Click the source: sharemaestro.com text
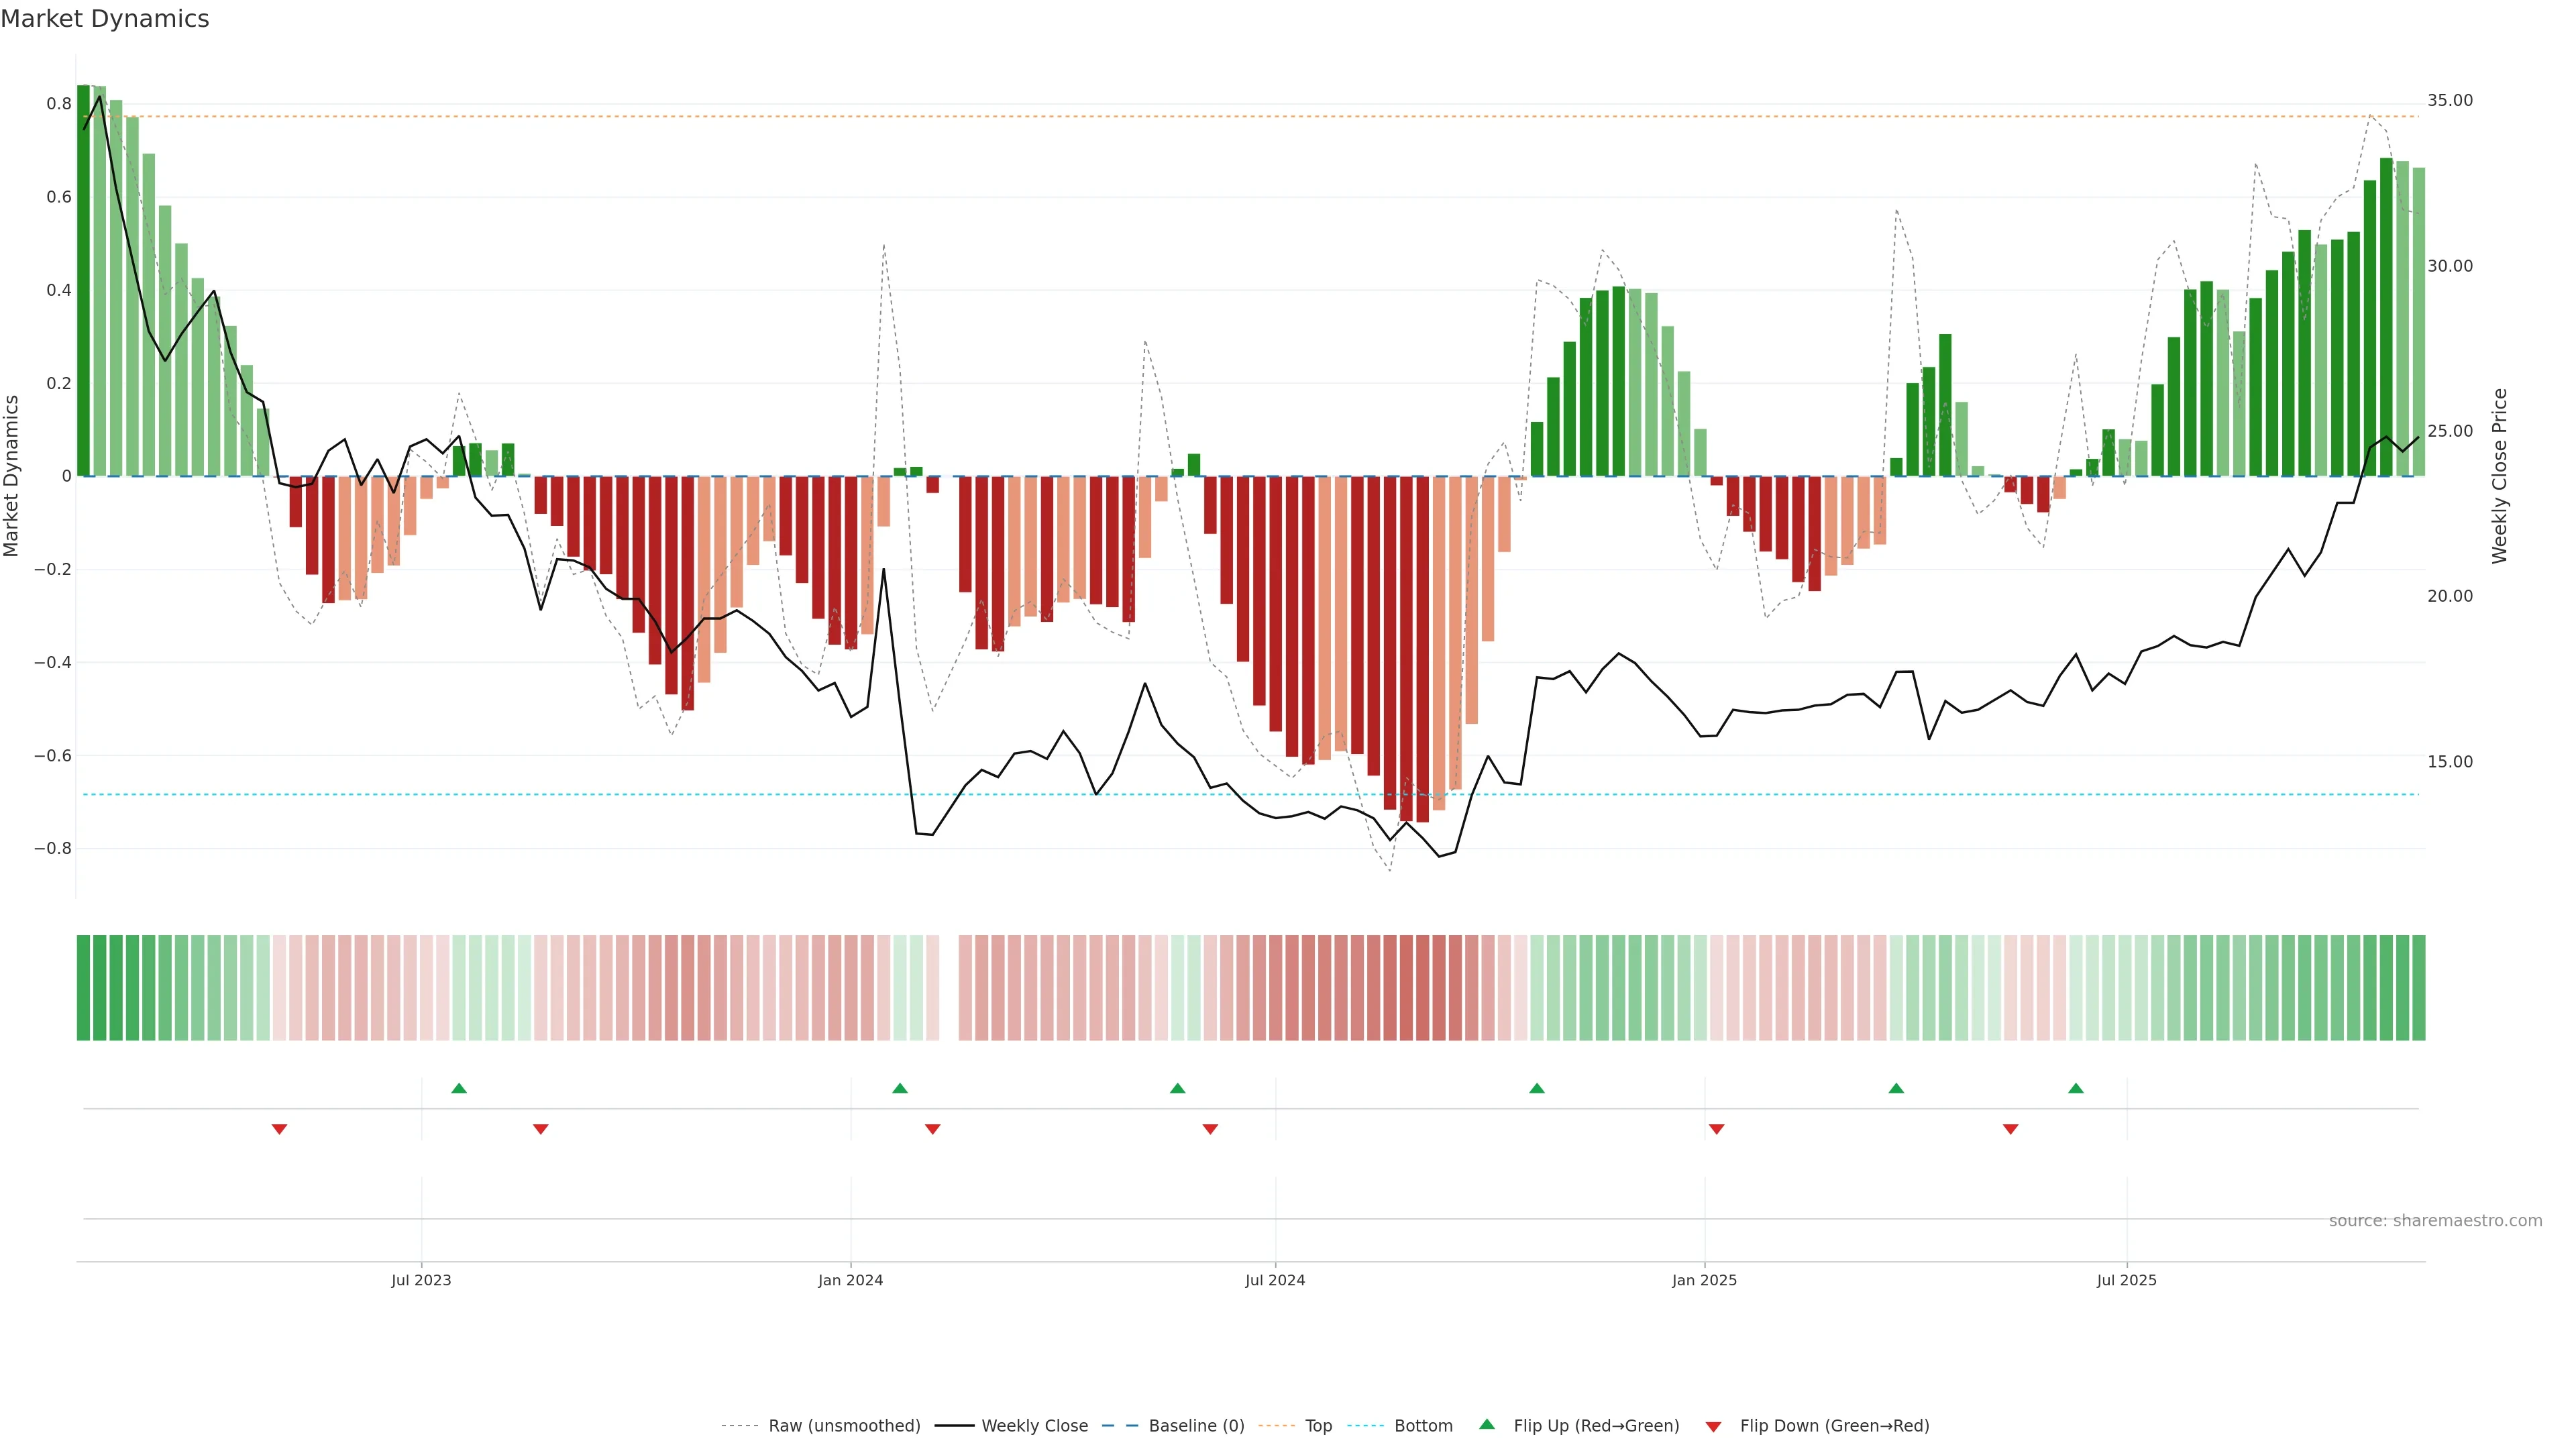This screenshot has width=2576, height=1449. pos(2435,1221)
